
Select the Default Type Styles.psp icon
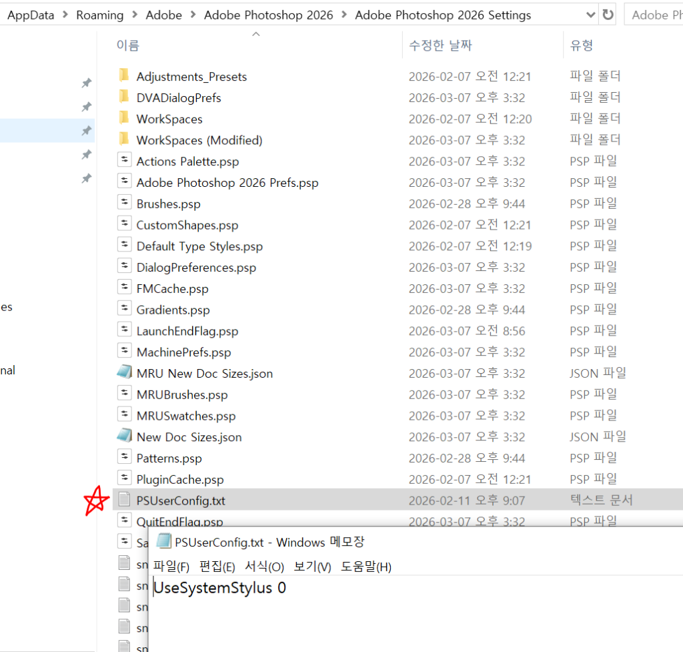click(x=125, y=245)
